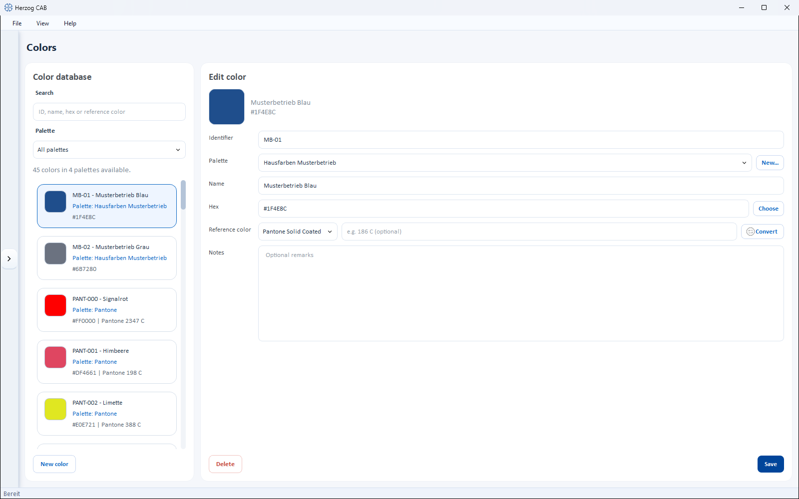The image size is (799, 499).
Task: Select the MB-01 Musterbetrieb Blau color card
Action: click(107, 206)
